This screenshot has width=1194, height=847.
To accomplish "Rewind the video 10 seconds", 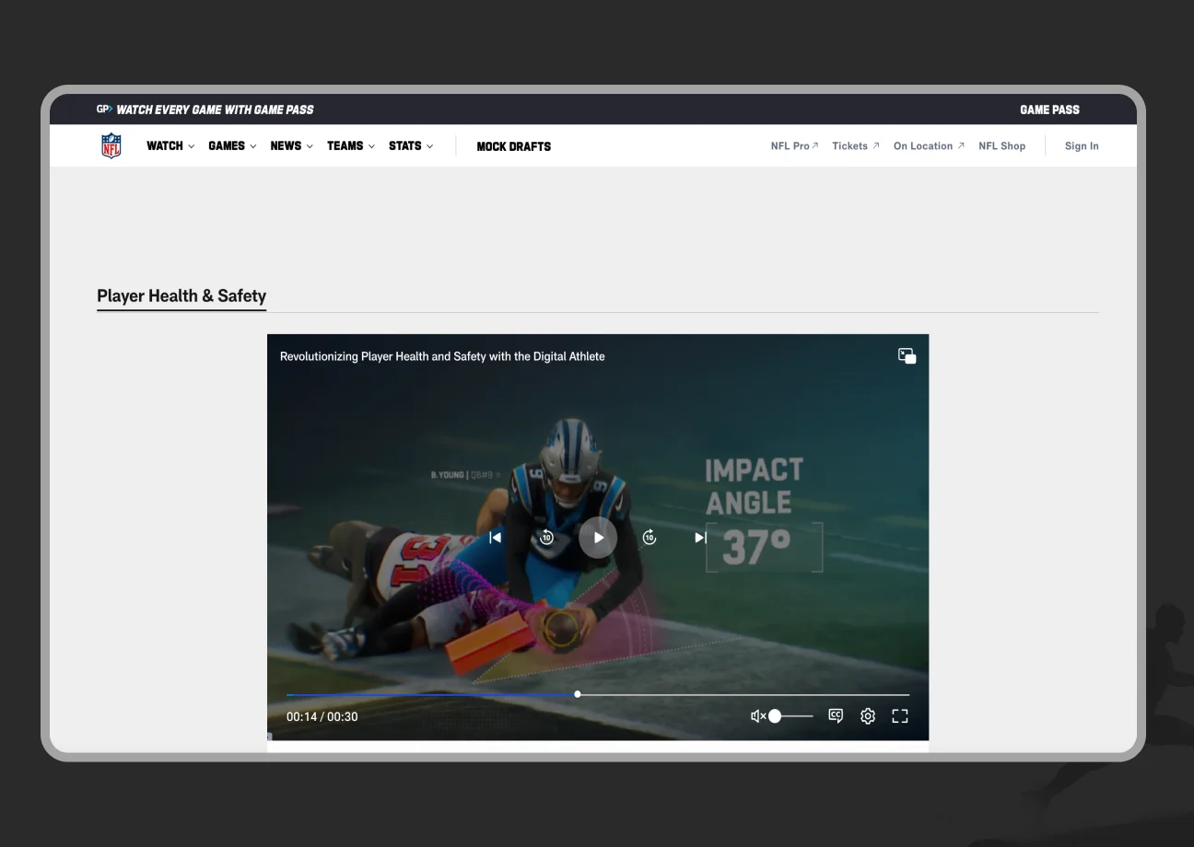I will [546, 538].
